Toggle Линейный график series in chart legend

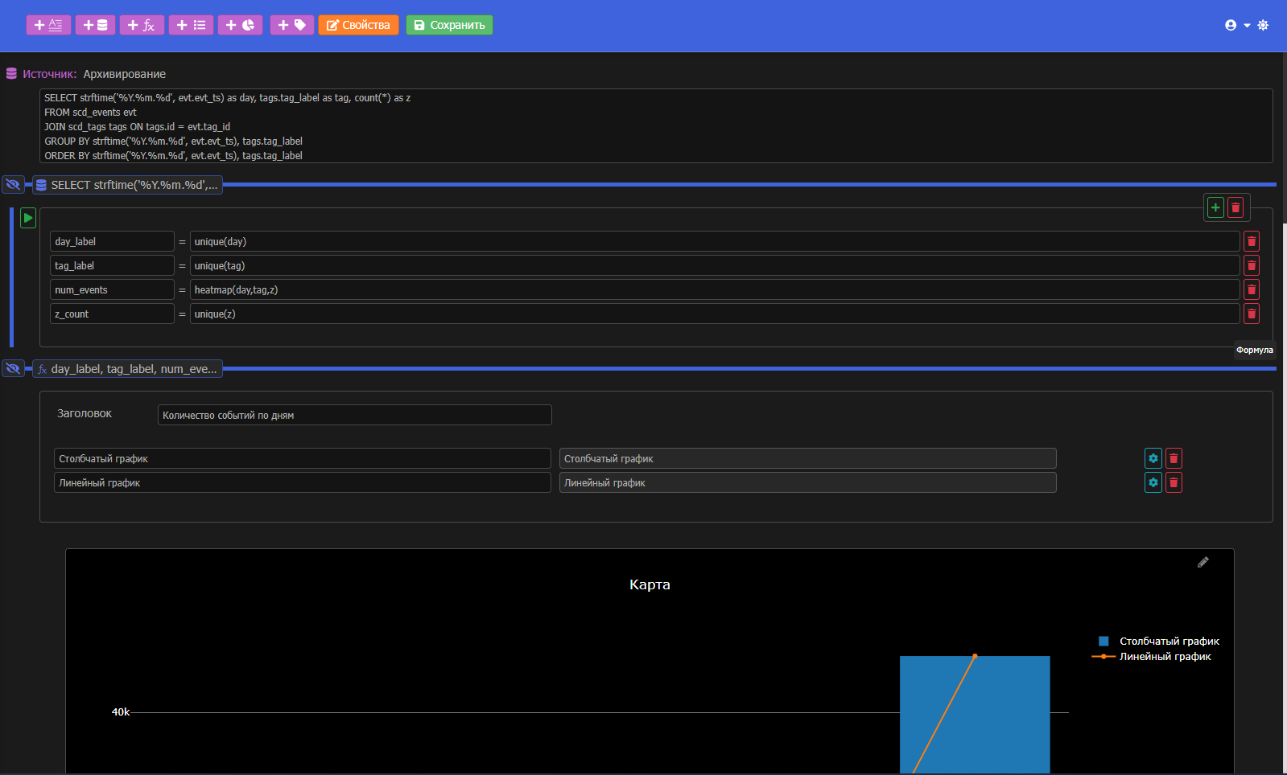1165,657
